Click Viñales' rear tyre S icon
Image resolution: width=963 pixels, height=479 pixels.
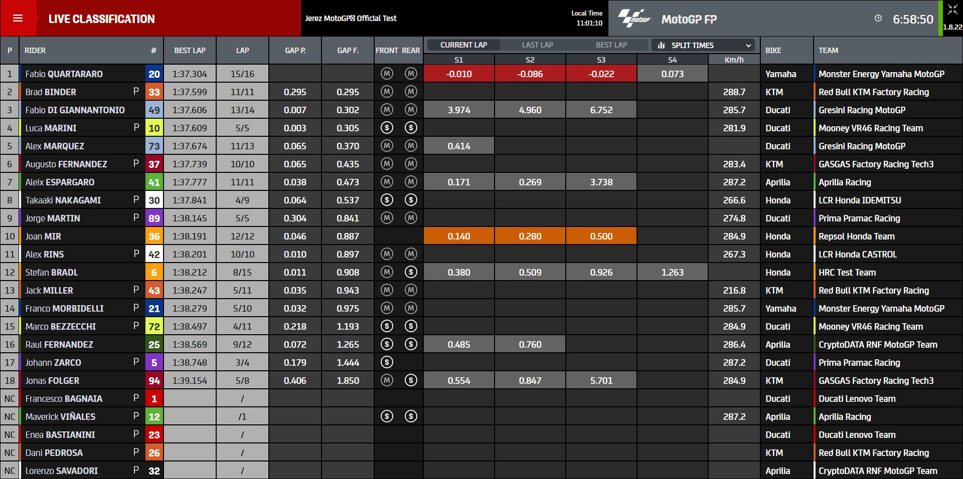click(x=411, y=416)
